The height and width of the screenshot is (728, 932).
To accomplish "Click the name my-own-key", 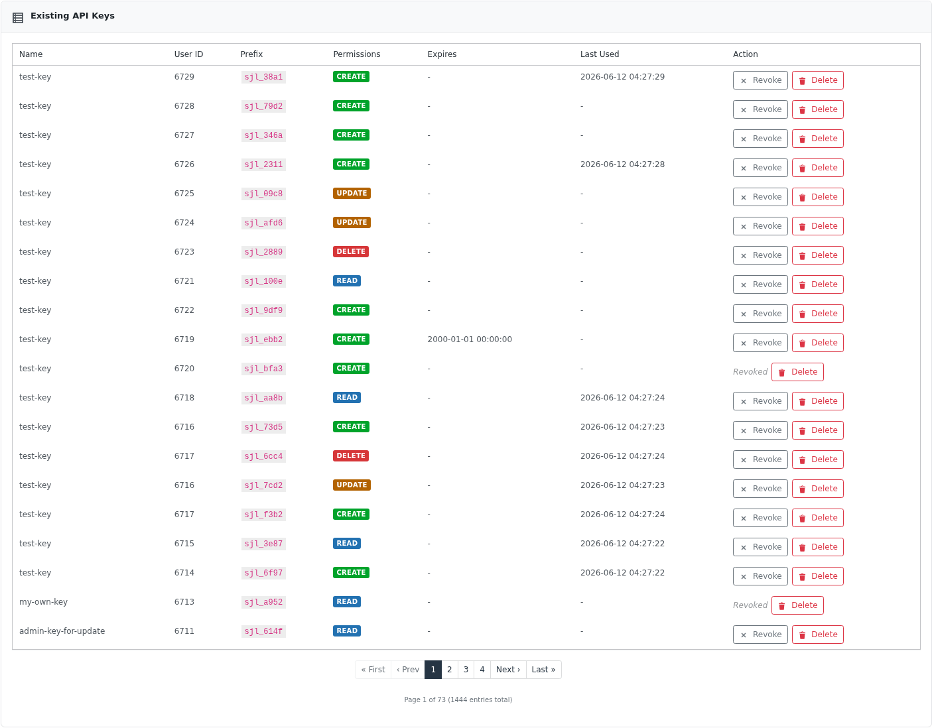I will [43, 602].
